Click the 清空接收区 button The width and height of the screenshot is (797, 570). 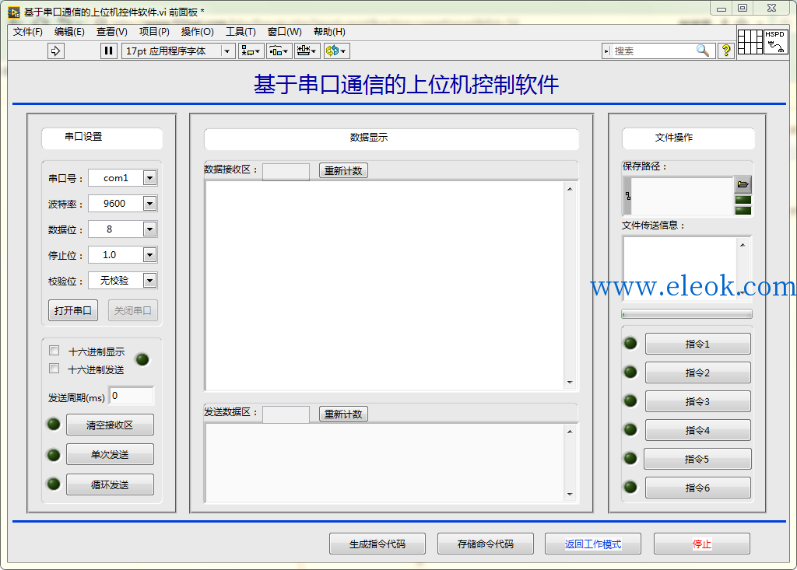pyautogui.click(x=110, y=425)
